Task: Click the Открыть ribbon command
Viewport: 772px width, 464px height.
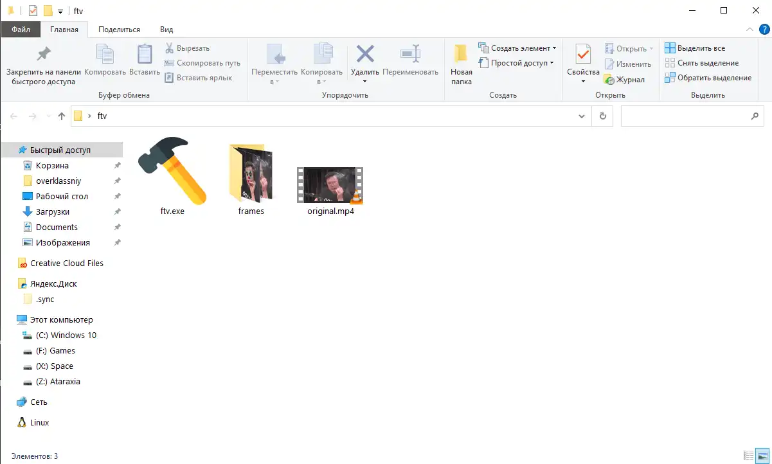Action: (x=629, y=48)
